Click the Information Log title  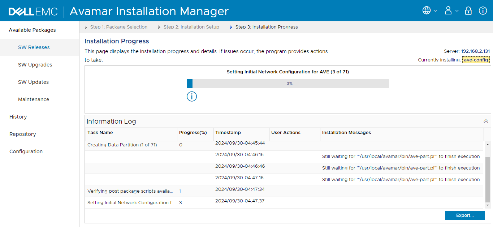(111, 121)
